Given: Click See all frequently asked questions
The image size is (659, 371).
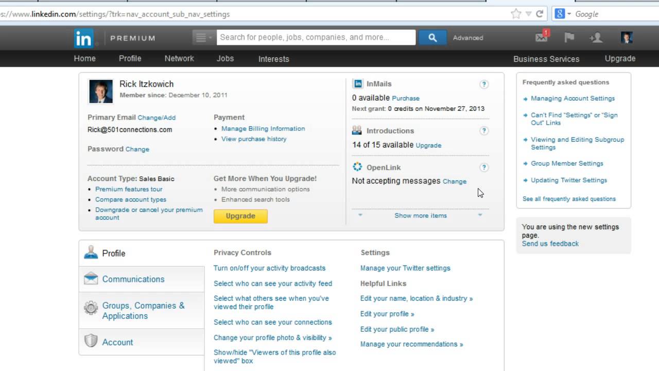Looking at the screenshot, I should [x=569, y=199].
